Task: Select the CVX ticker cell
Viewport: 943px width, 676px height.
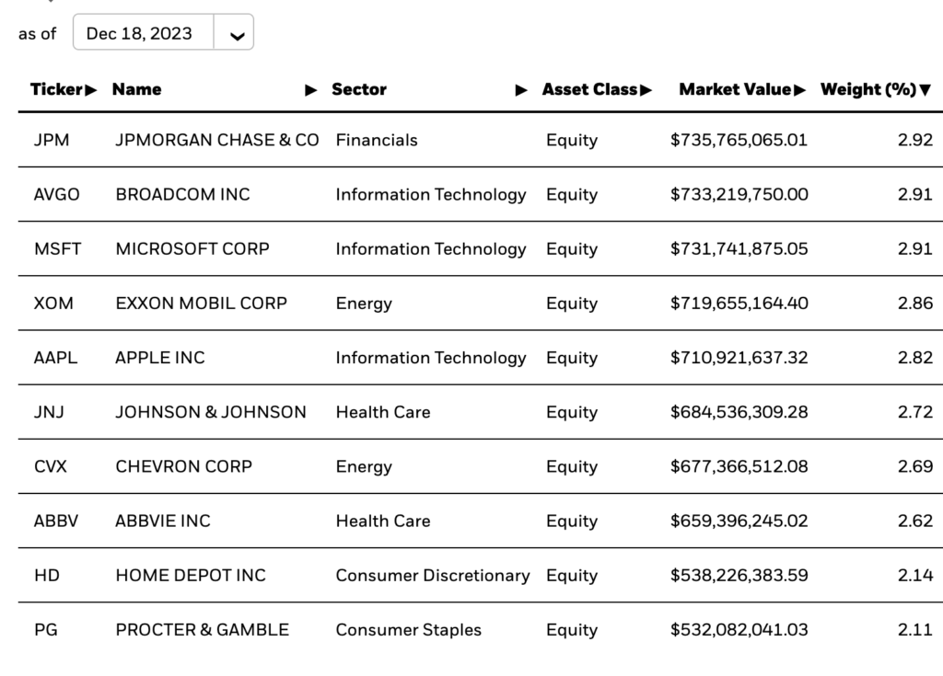Action: [x=51, y=466]
